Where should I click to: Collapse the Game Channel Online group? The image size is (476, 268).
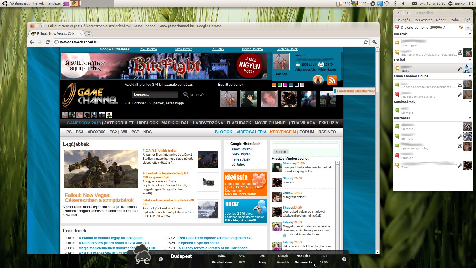pyautogui.click(x=470, y=76)
